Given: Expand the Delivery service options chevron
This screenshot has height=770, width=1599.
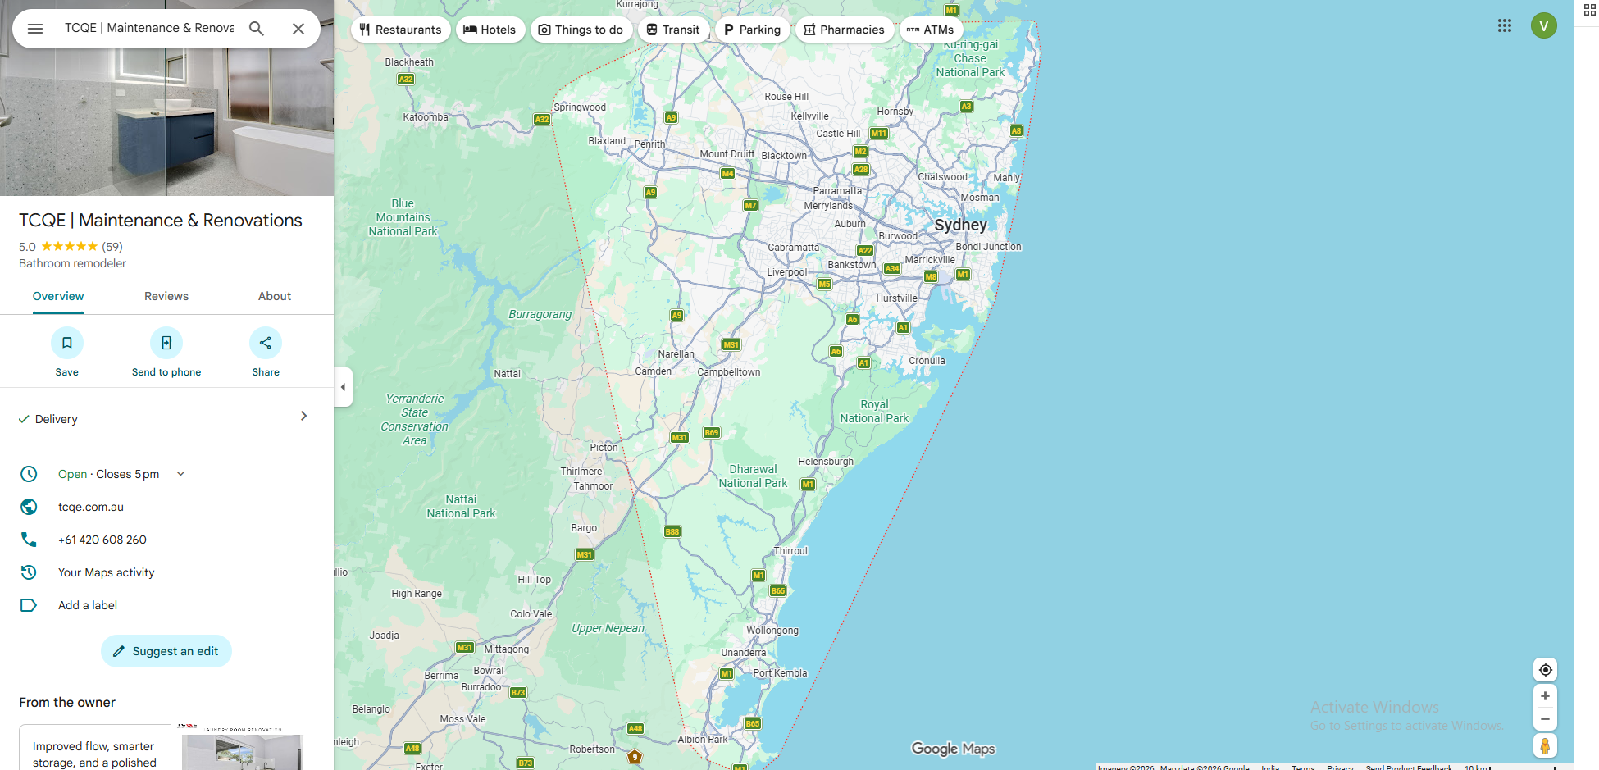Looking at the screenshot, I should tap(303, 417).
